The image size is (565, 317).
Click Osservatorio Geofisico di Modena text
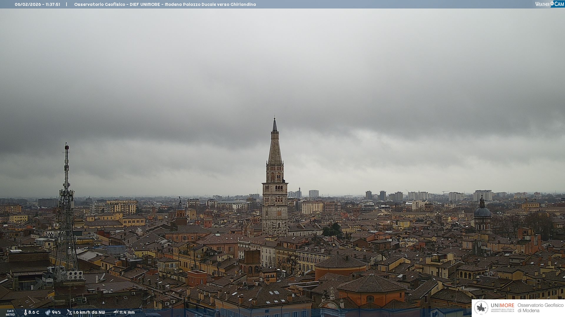tap(540, 308)
